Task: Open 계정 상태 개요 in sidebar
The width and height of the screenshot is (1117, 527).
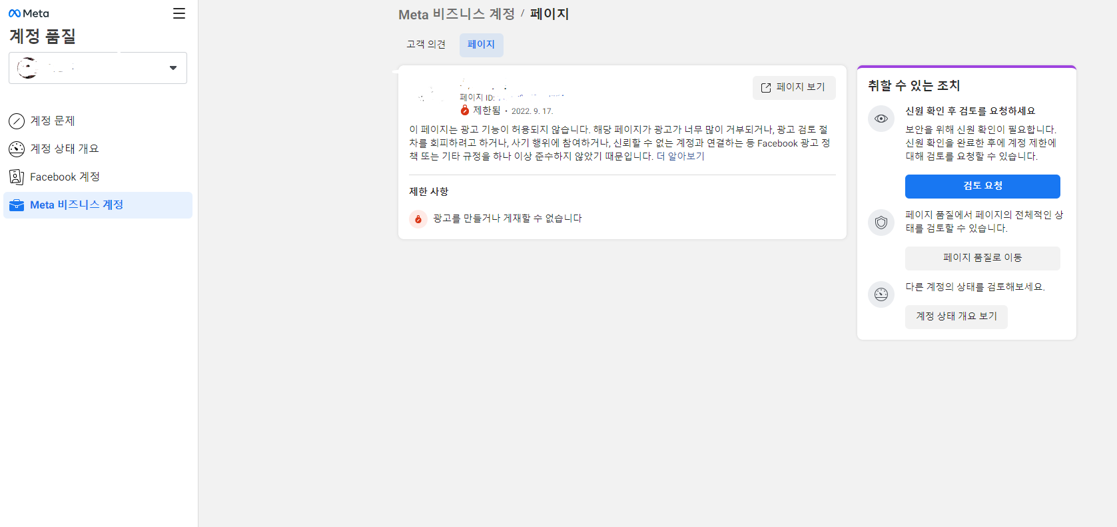Action: coord(98,149)
